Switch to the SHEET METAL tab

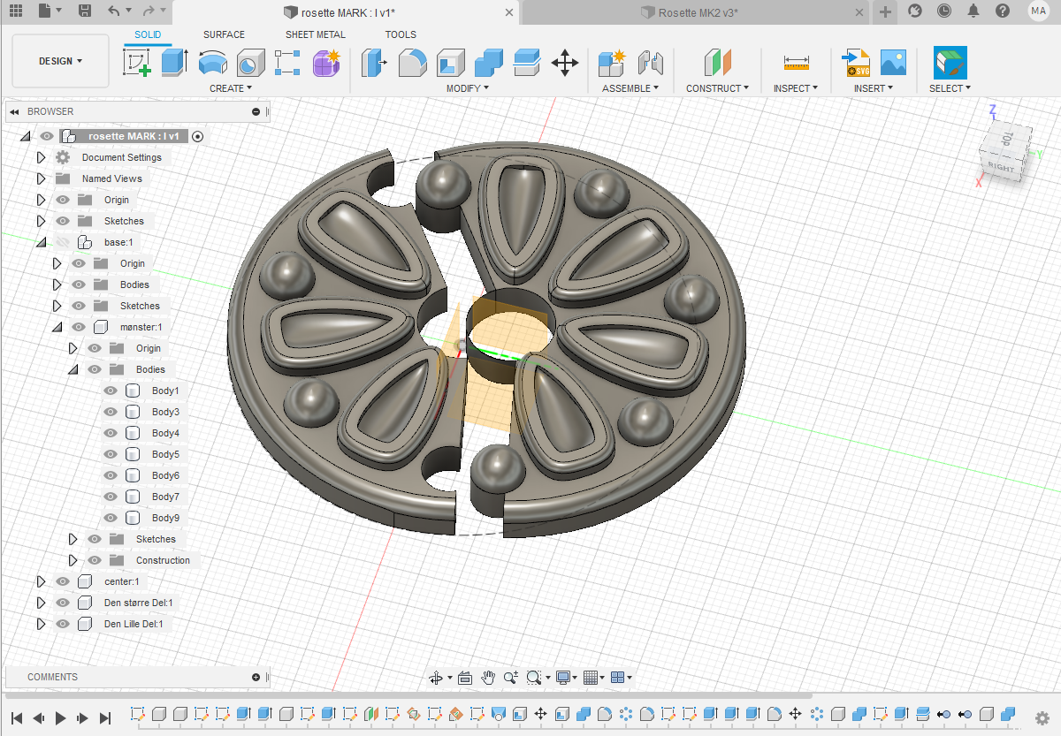pyautogui.click(x=316, y=34)
